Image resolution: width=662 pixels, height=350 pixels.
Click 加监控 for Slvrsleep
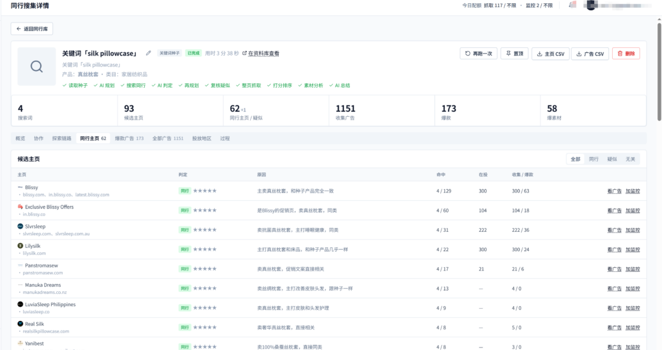tap(632, 231)
